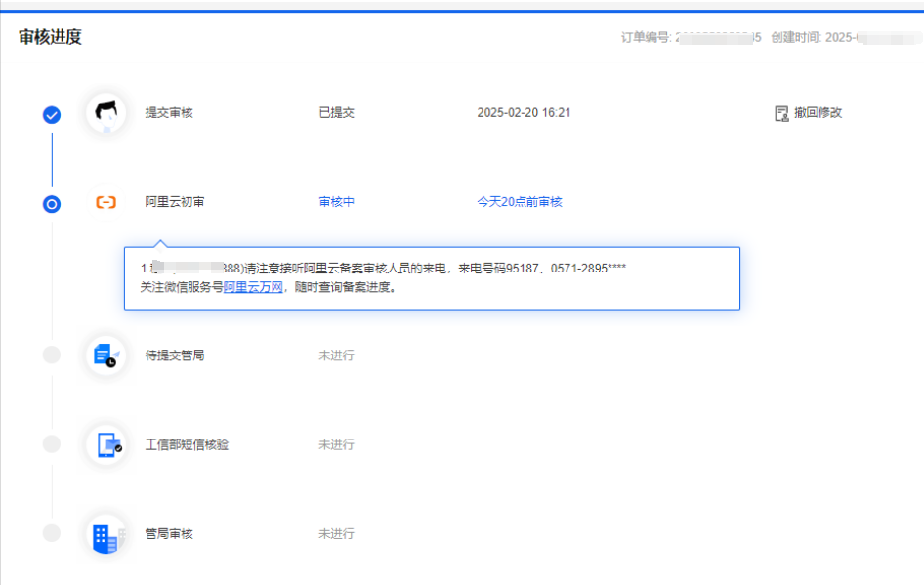Image resolution: width=924 pixels, height=585 pixels.
Task: Click the 撤回修改 button text
Action: tap(818, 113)
